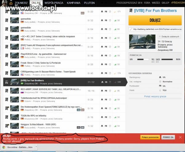Open the dropdown arrow of the Chrome download item
185x152 pixels.
36,147
